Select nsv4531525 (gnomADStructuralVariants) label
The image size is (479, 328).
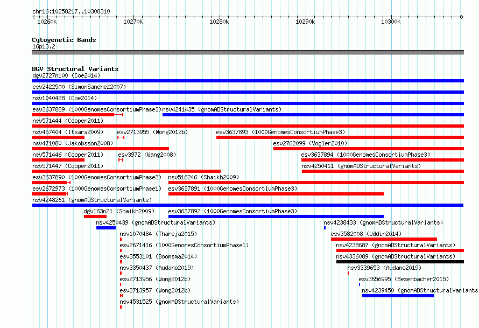(x=179, y=302)
